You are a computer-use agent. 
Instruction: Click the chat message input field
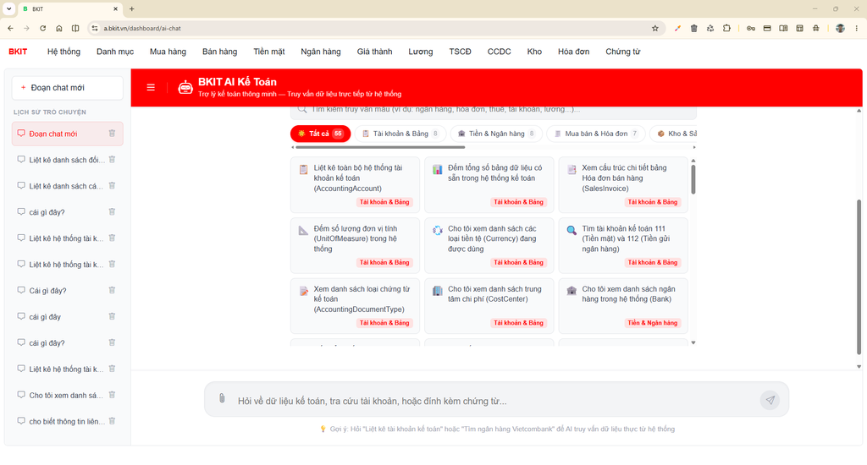click(x=494, y=401)
